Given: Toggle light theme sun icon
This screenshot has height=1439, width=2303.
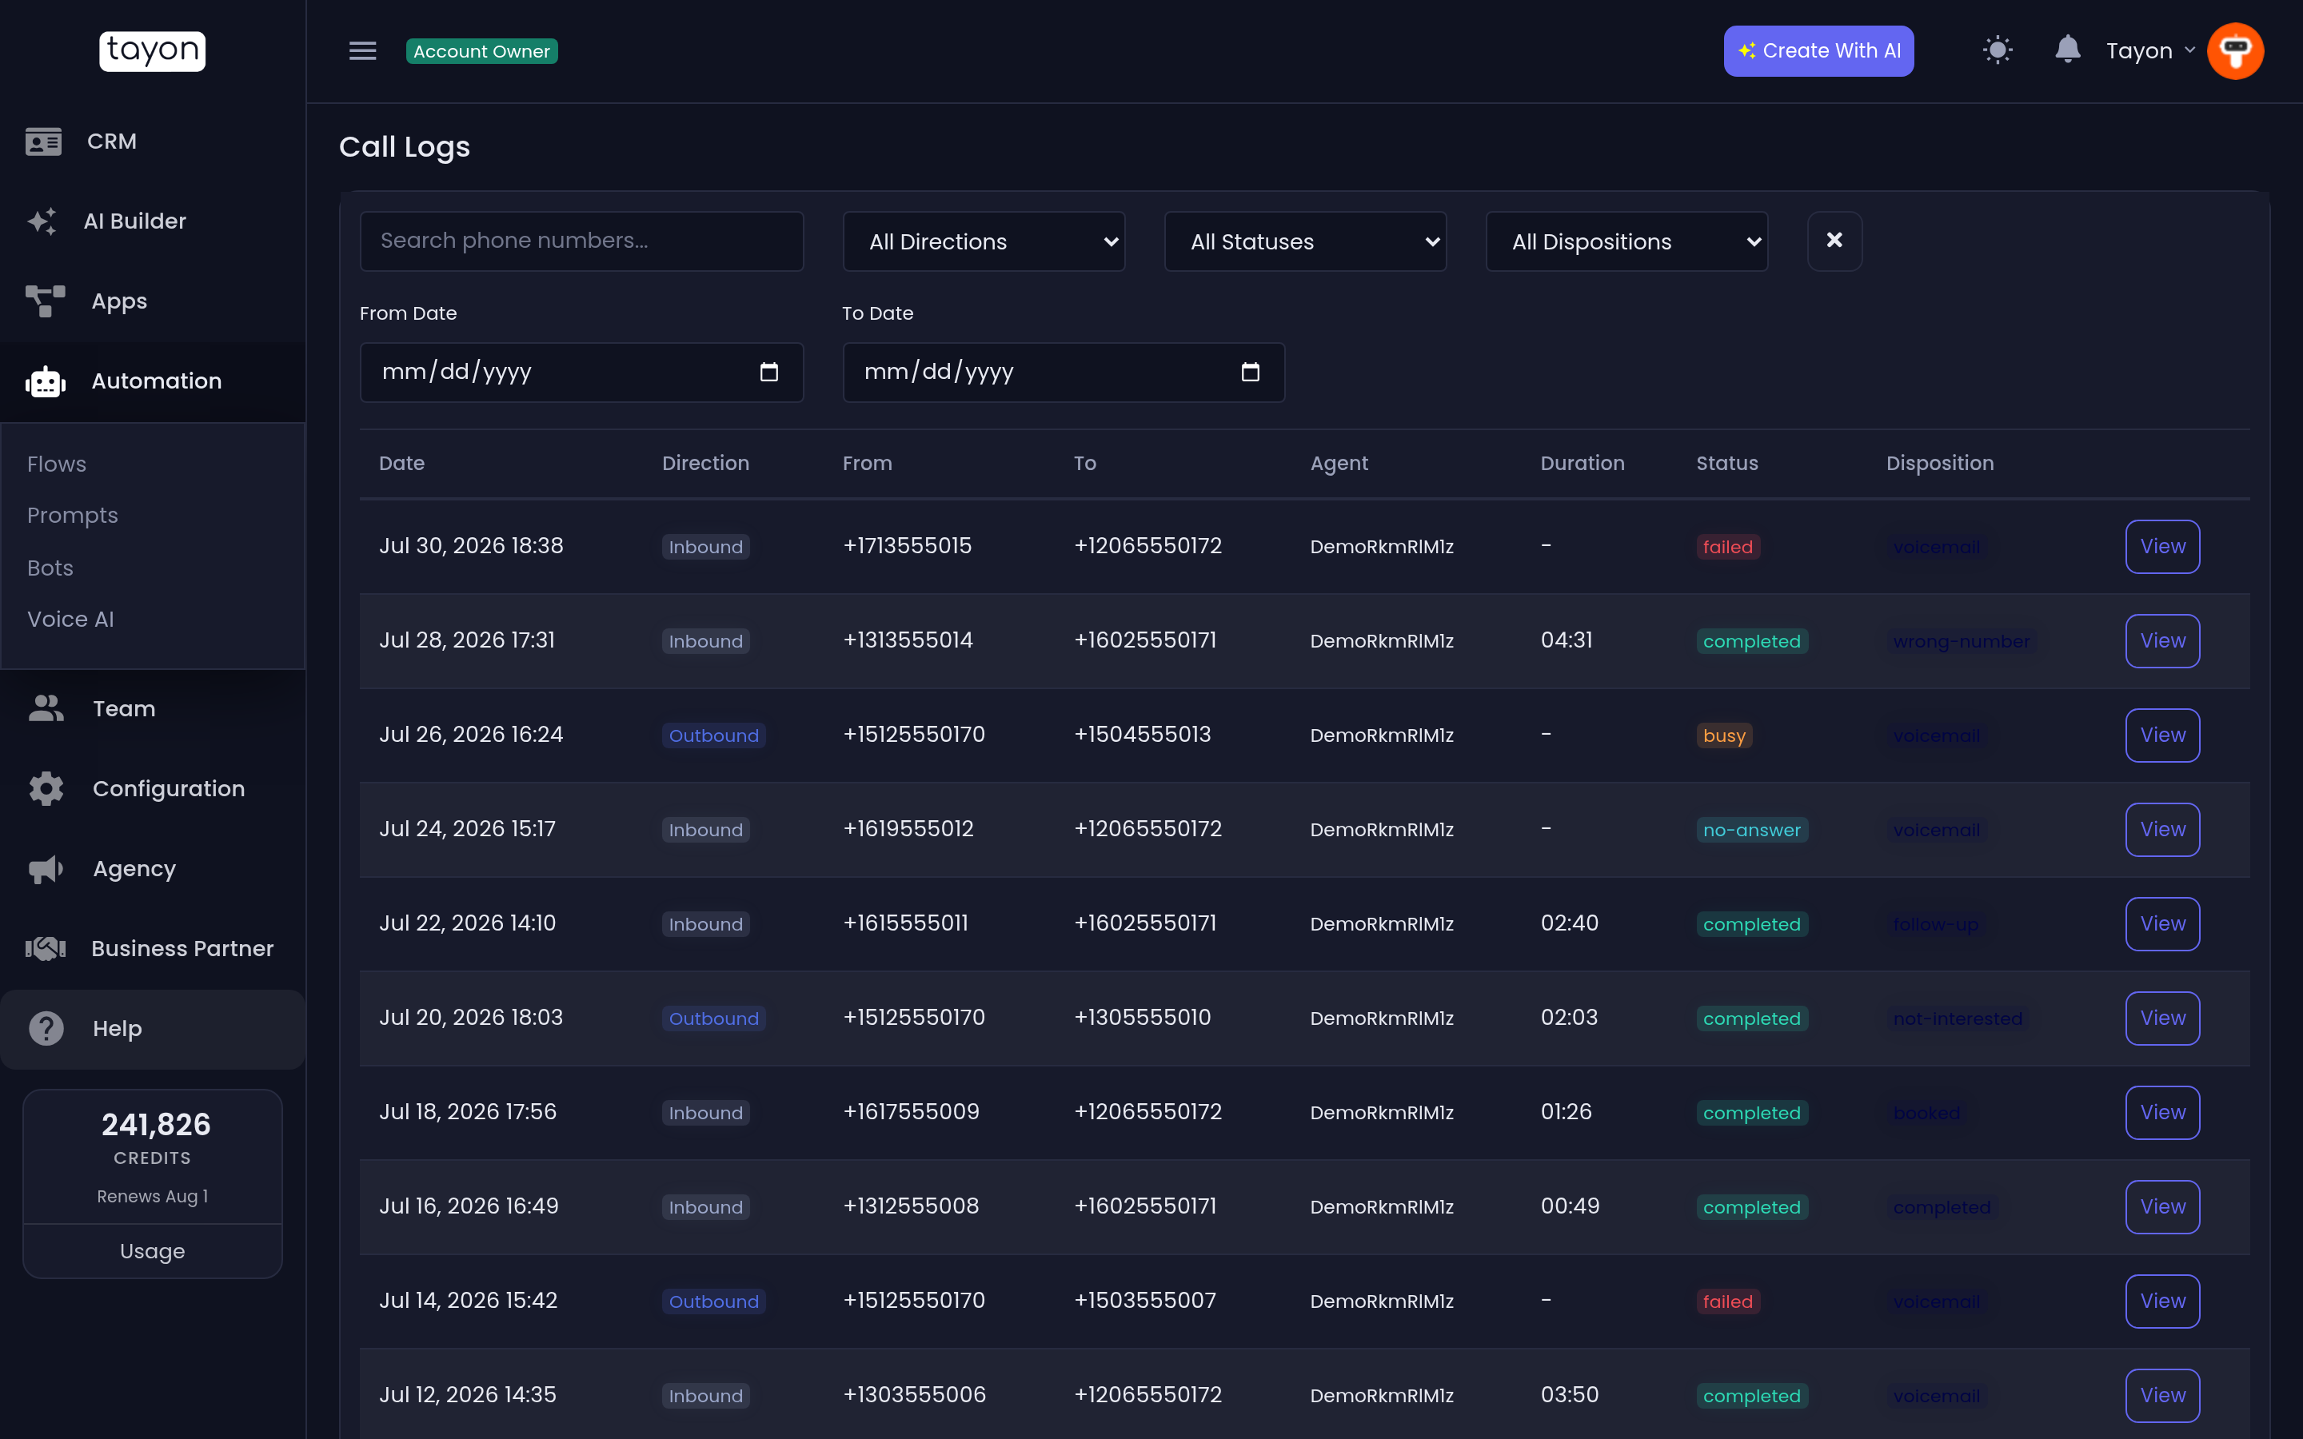Looking at the screenshot, I should tap(1998, 50).
